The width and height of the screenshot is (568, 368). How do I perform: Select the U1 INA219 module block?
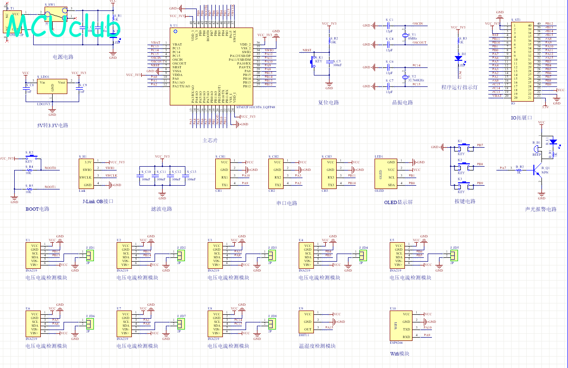(33, 255)
